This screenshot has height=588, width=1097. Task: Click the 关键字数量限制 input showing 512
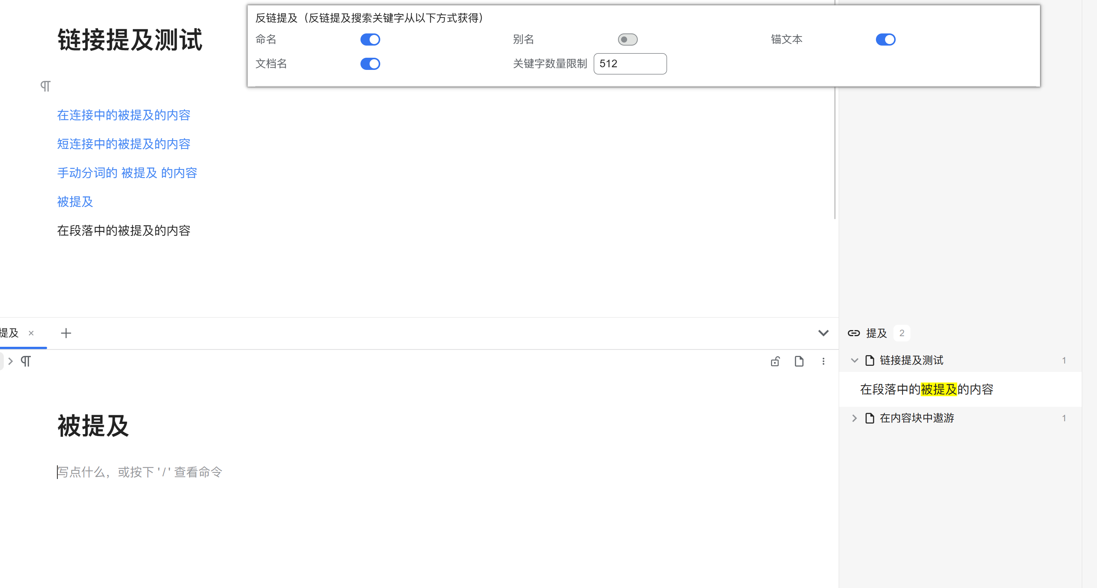click(630, 64)
